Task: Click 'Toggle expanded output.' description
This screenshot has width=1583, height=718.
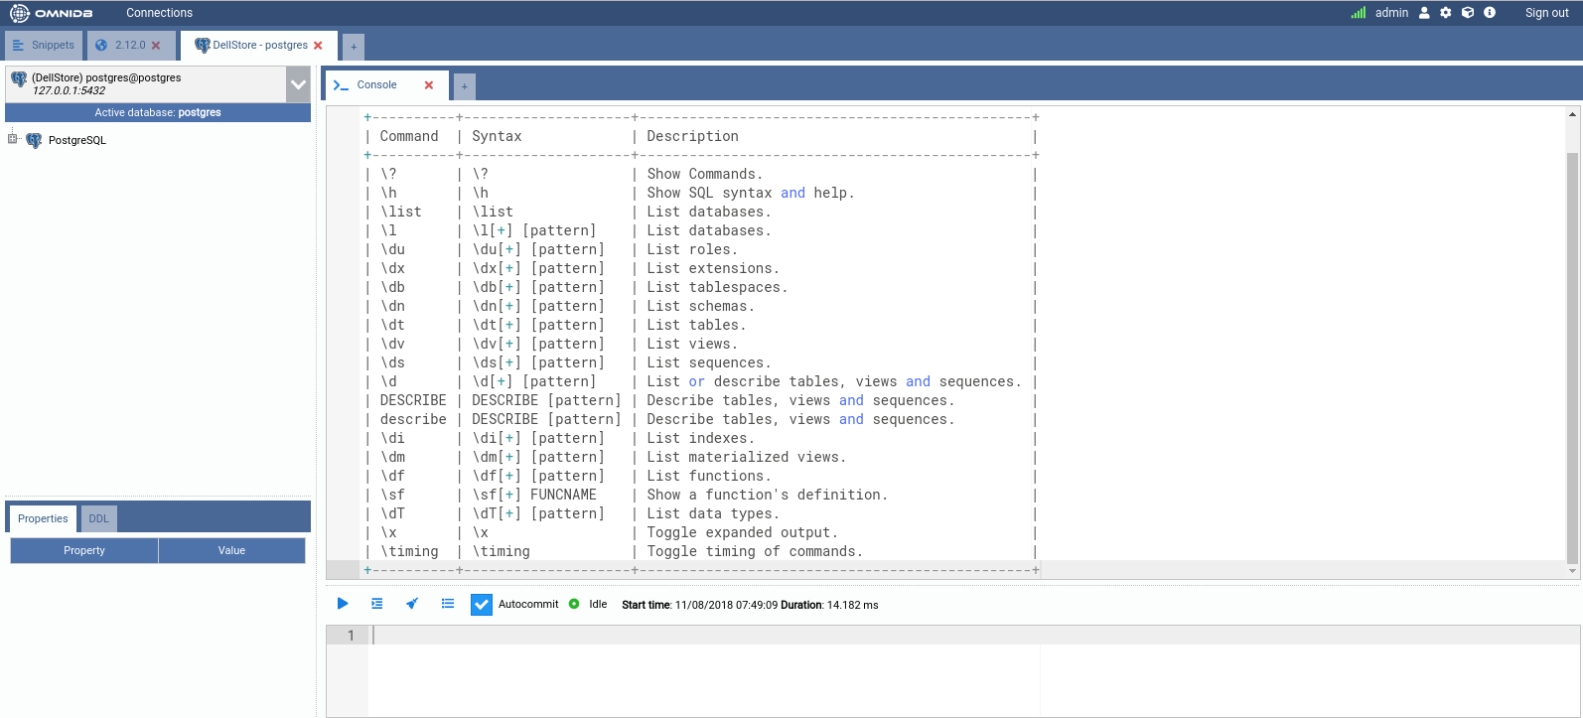Action: [743, 533]
